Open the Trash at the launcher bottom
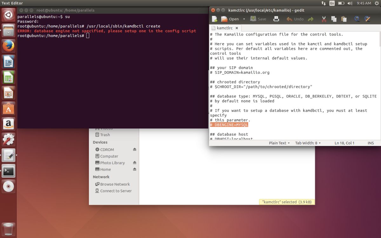 pos(9,229)
